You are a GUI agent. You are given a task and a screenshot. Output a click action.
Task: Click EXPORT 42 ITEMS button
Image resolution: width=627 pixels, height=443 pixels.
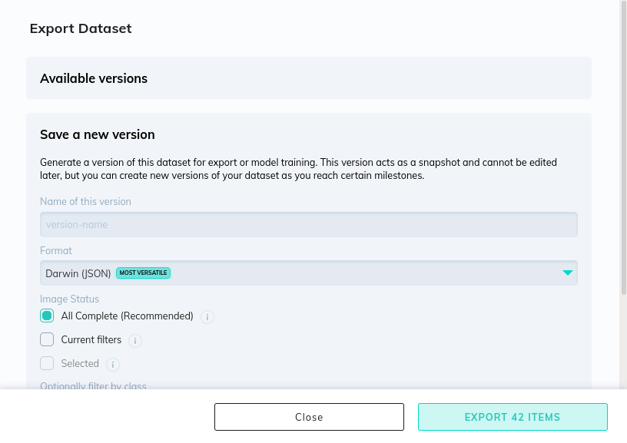pyautogui.click(x=513, y=417)
